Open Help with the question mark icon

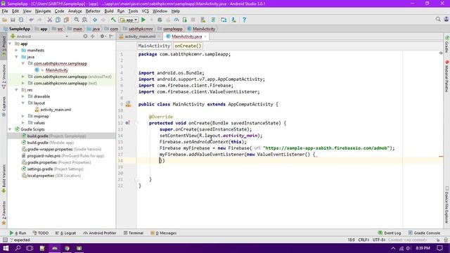coord(244,20)
